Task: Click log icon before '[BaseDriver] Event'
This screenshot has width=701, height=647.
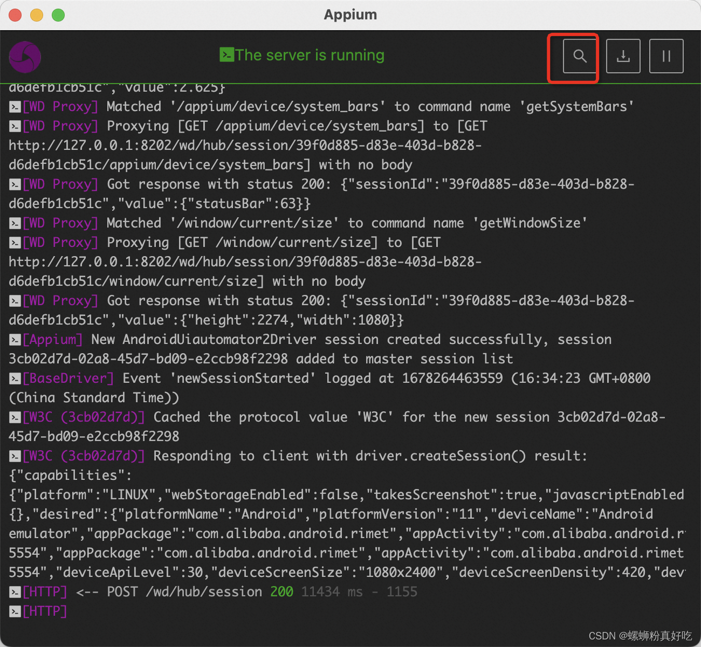Action: point(15,378)
